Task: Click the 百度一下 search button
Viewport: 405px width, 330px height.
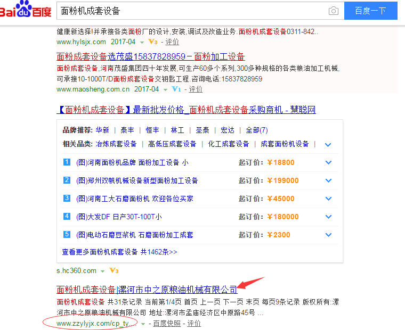Action: (x=371, y=11)
